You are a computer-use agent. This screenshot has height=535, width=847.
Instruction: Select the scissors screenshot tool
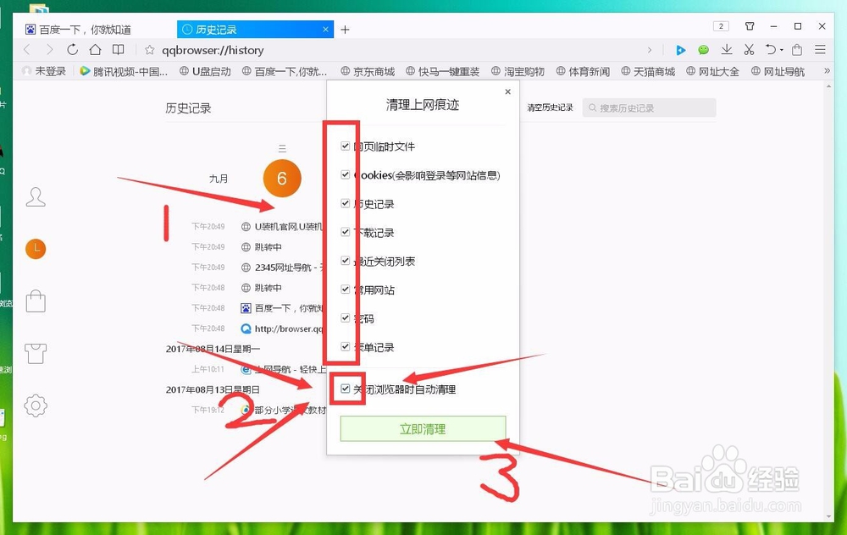[750, 50]
